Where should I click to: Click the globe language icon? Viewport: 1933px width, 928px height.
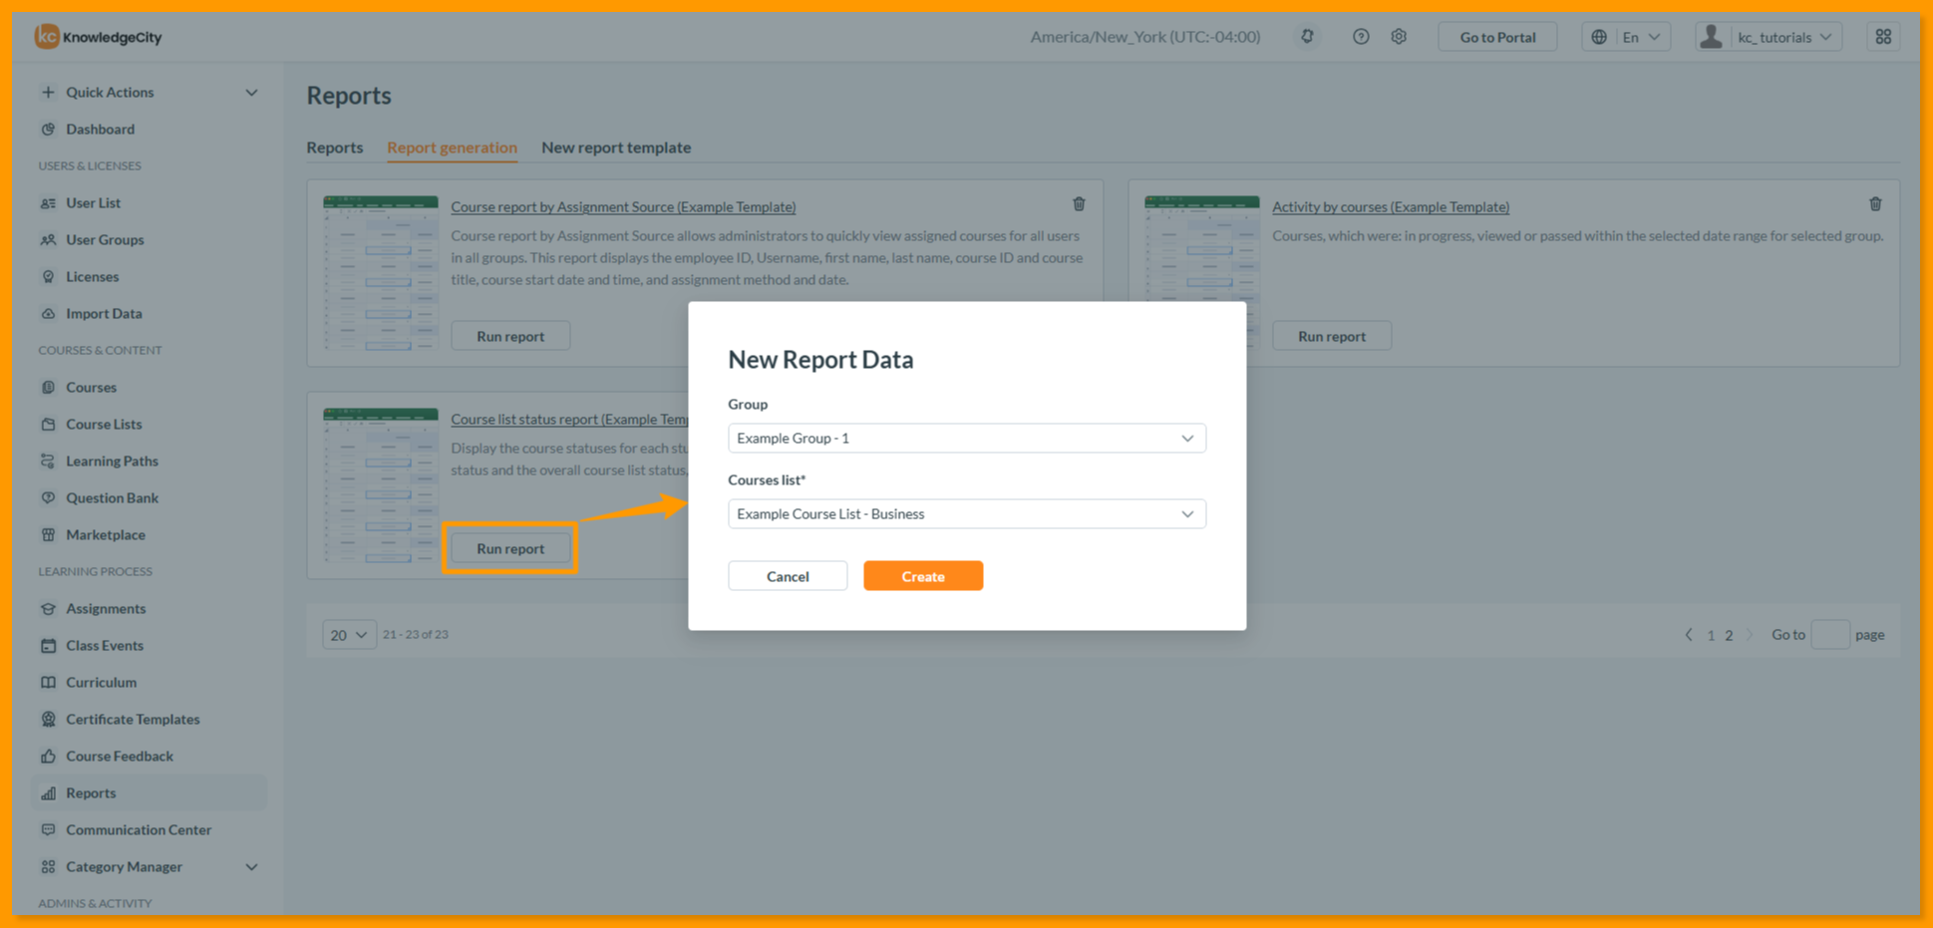[x=1599, y=37]
